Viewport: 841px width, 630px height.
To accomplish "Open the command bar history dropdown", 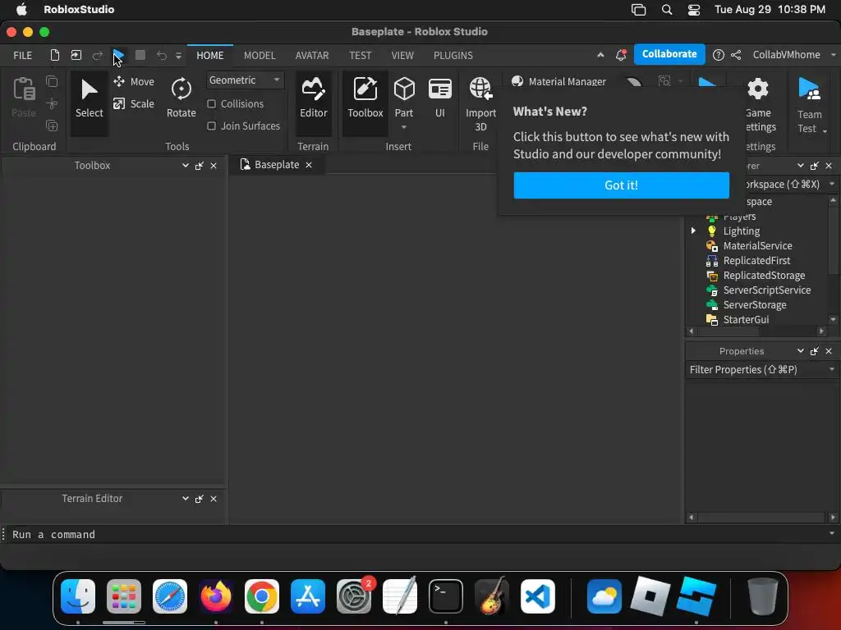I will coord(832,533).
